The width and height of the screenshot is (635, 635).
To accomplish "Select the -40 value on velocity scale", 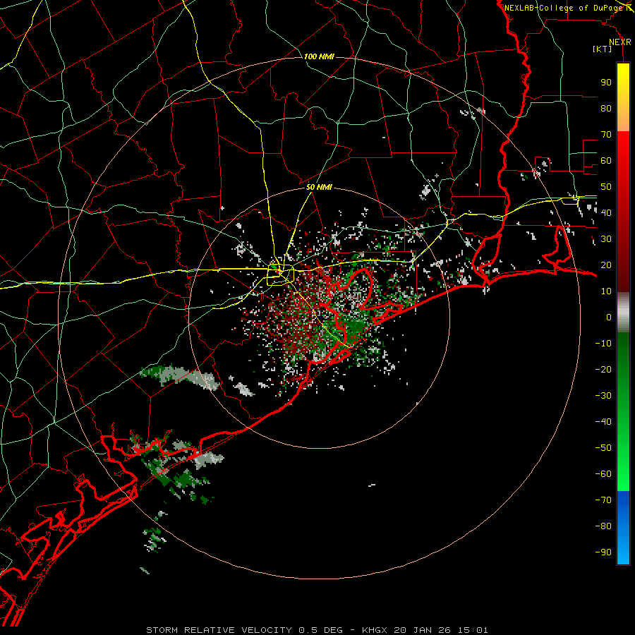I will click(x=603, y=422).
